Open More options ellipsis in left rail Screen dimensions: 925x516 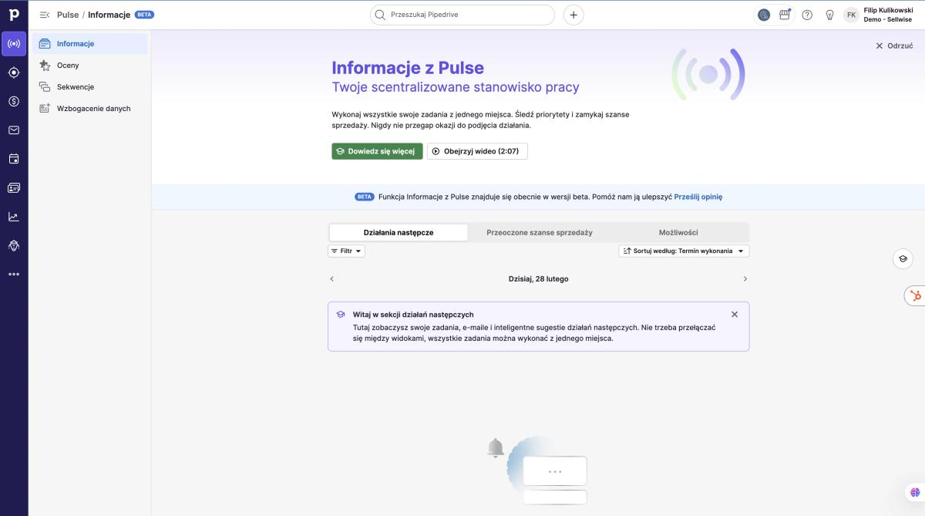[x=14, y=274]
